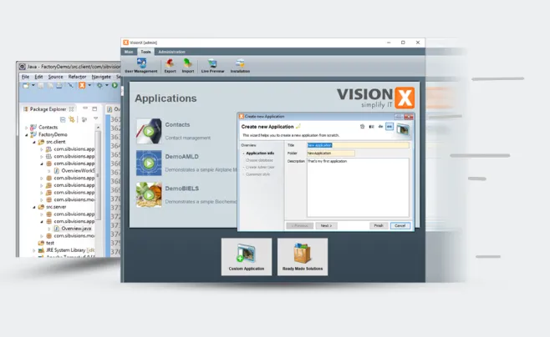Screen dimensions: 550x337
Task: Open the Debug dropdown arrow in Eclipse
Action: tap(107, 85)
